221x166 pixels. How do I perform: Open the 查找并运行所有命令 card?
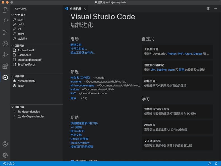pyautogui.click(x=177, y=111)
